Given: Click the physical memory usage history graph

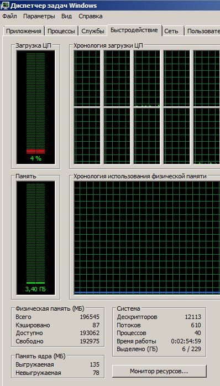Looking at the screenshot, I should click(146, 238).
